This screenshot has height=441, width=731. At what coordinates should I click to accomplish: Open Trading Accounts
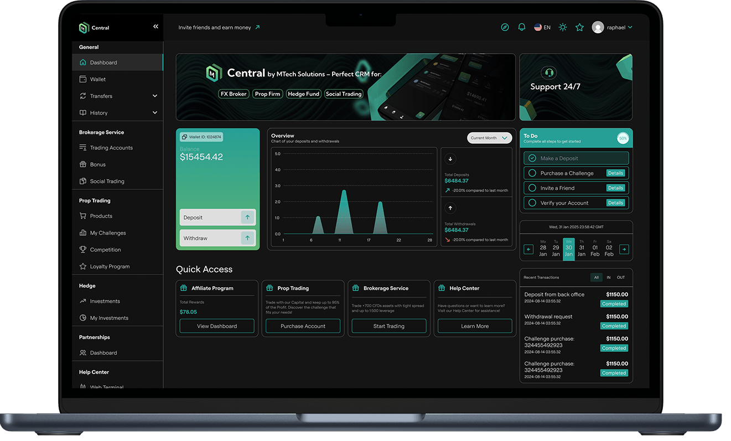[117, 148]
